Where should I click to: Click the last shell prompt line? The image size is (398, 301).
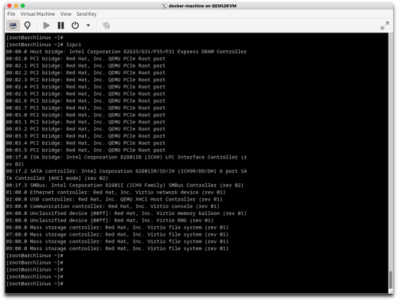coord(35,283)
